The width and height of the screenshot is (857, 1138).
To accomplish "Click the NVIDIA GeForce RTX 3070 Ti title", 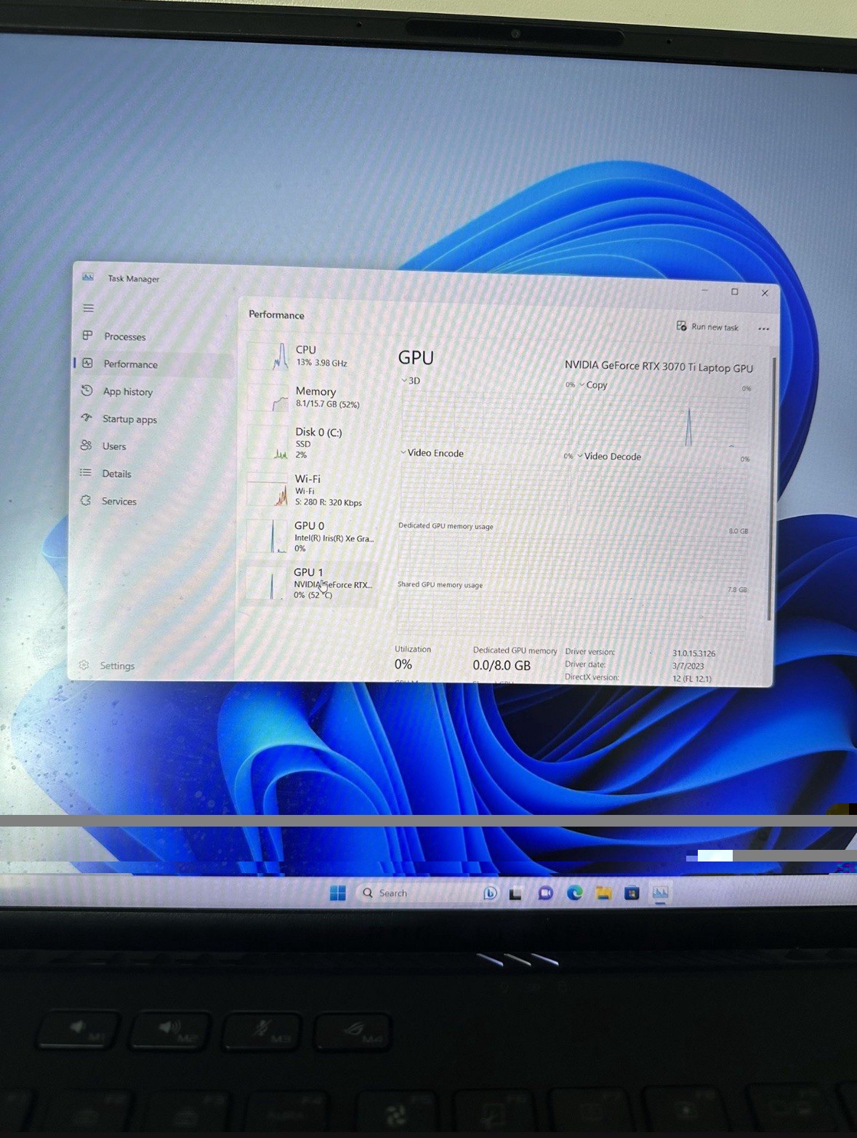I will (659, 367).
